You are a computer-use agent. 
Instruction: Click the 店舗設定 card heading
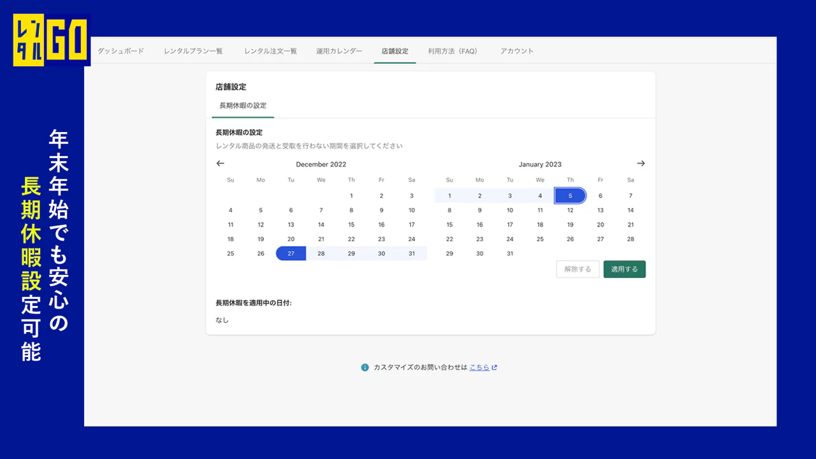click(231, 87)
